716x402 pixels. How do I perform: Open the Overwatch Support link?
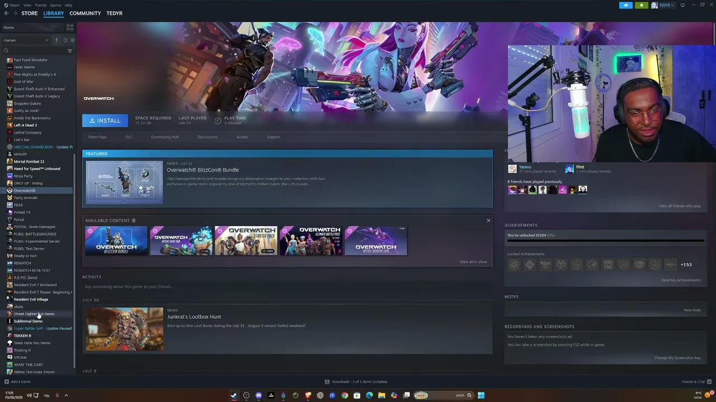(x=274, y=137)
